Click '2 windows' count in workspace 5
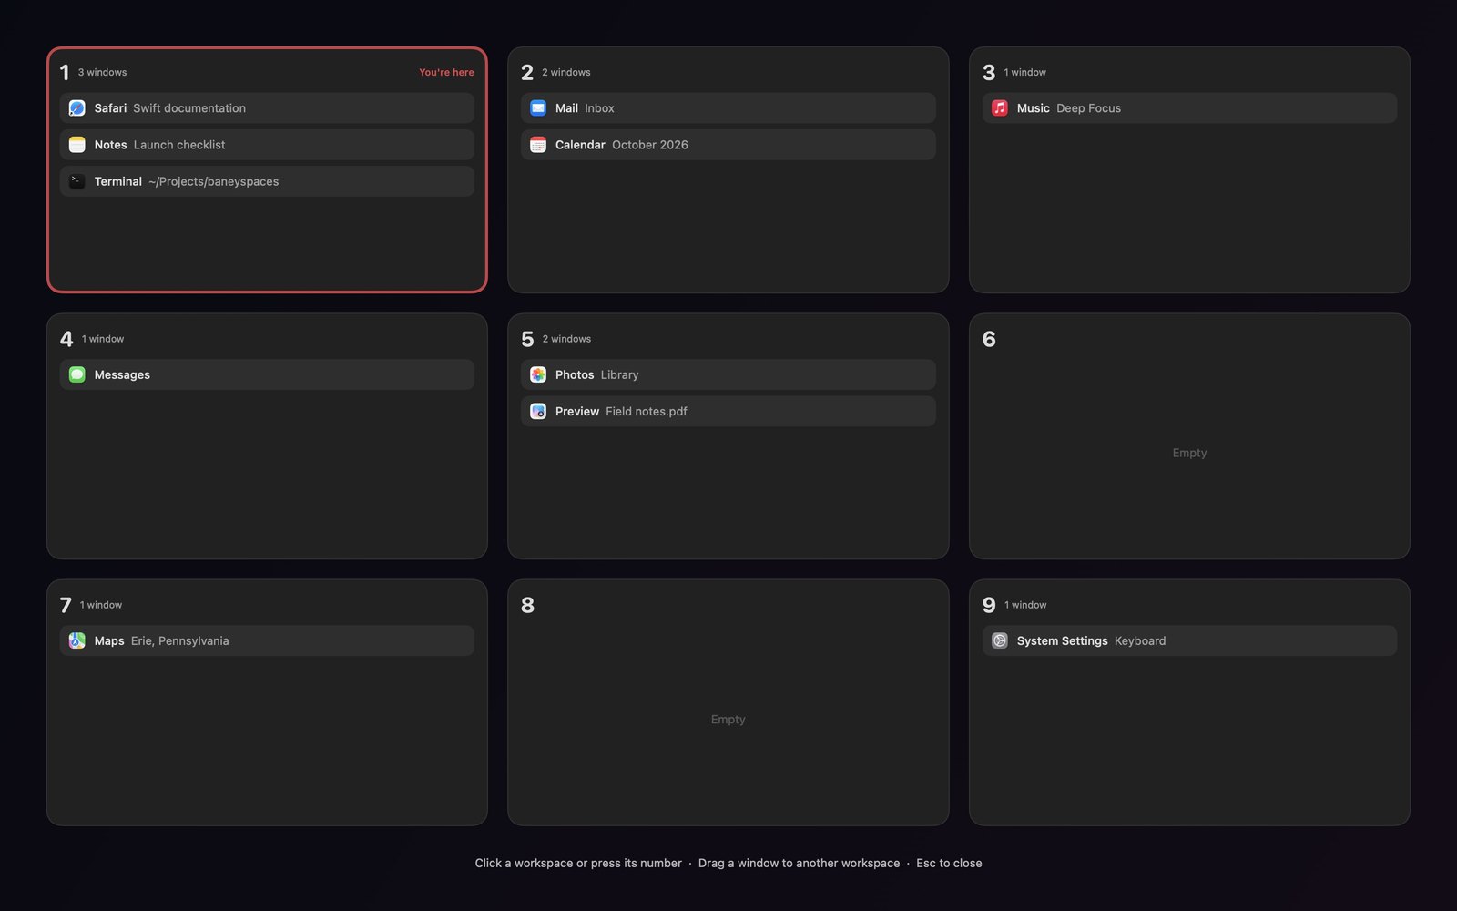The image size is (1457, 911). (x=566, y=339)
